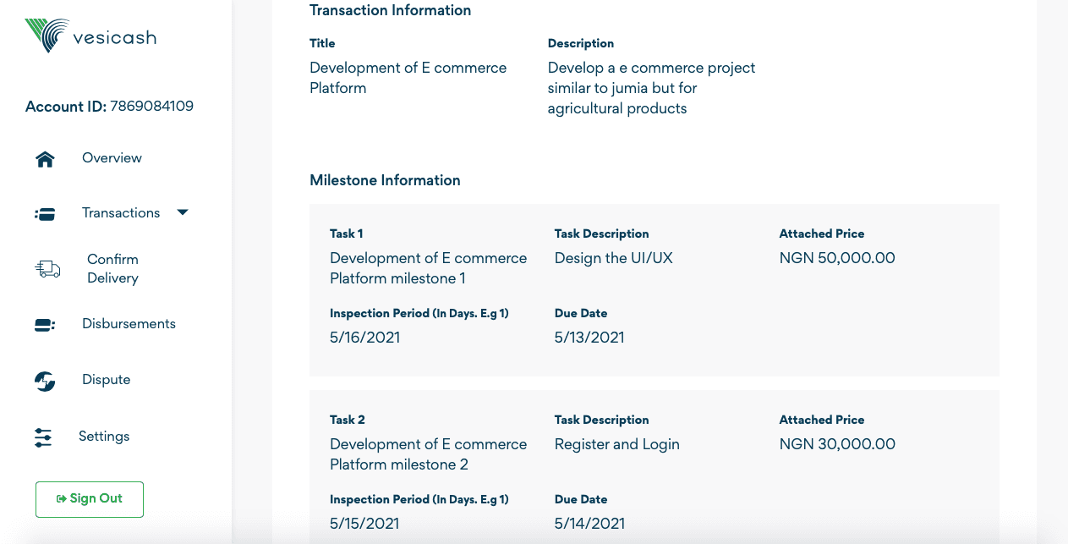Open the Settings menu item
Image resolution: width=1068 pixels, height=544 pixels.
(104, 437)
